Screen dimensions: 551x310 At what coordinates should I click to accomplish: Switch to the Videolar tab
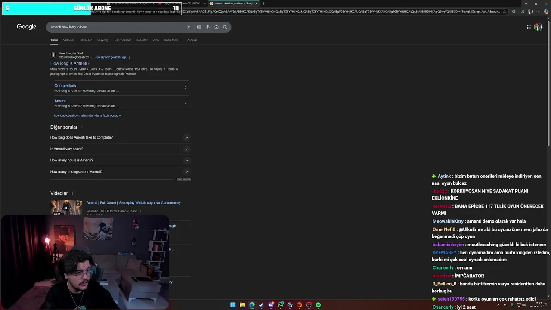click(69, 40)
